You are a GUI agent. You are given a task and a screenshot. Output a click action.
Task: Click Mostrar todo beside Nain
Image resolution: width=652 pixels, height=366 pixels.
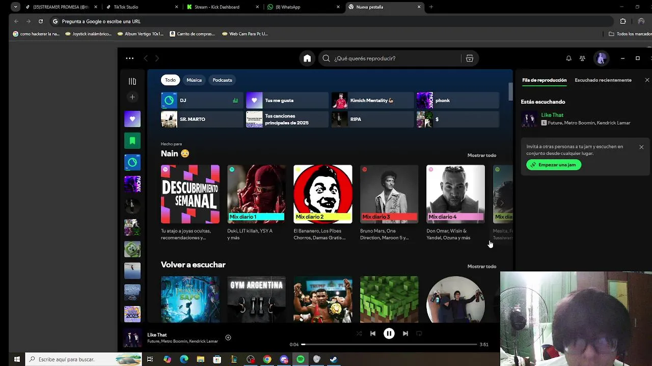[482, 156]
